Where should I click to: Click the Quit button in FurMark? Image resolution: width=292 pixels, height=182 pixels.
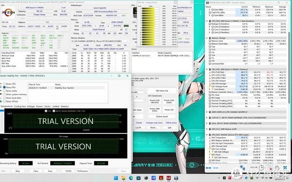[x=169, y=128]
